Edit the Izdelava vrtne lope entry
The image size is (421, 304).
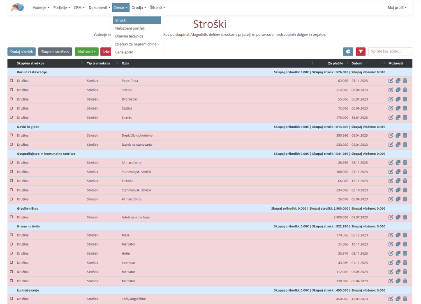(x=391, y=217)
